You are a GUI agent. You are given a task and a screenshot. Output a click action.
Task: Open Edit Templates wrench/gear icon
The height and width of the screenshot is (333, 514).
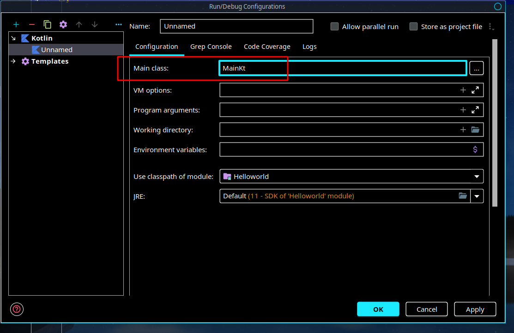click(x=63, y=24)
